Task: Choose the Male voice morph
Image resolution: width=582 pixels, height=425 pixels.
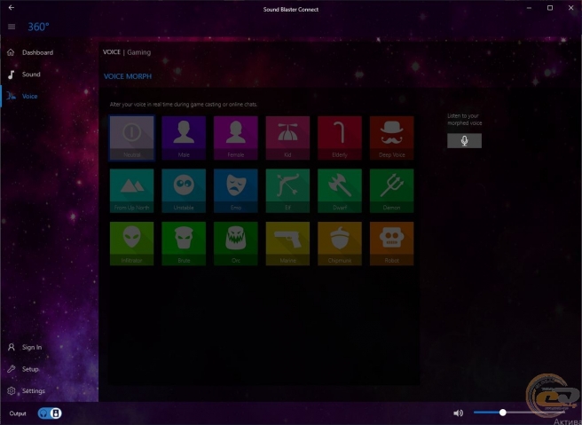Action: pos(184,138)
